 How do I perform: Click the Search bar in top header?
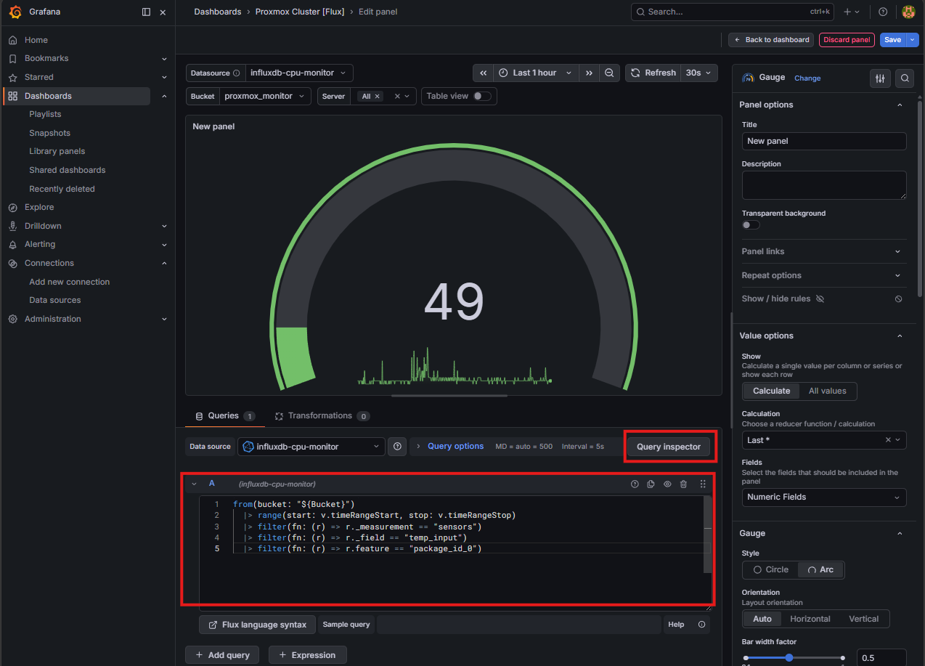733,12
